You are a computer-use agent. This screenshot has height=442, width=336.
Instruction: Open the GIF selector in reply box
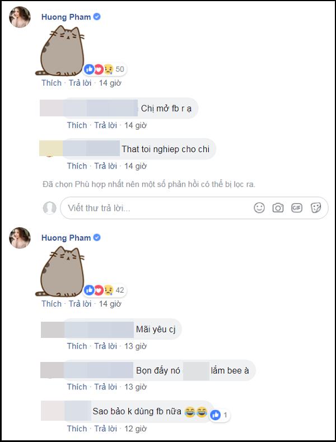[x=296, y=208]
